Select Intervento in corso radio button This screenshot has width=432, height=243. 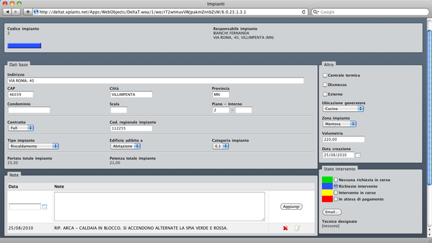[x=336, y=192]
